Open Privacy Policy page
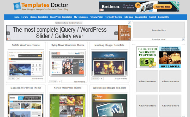The height and width of the screenshot is (117, 190). pyautogui.click(x=97, y=17)
